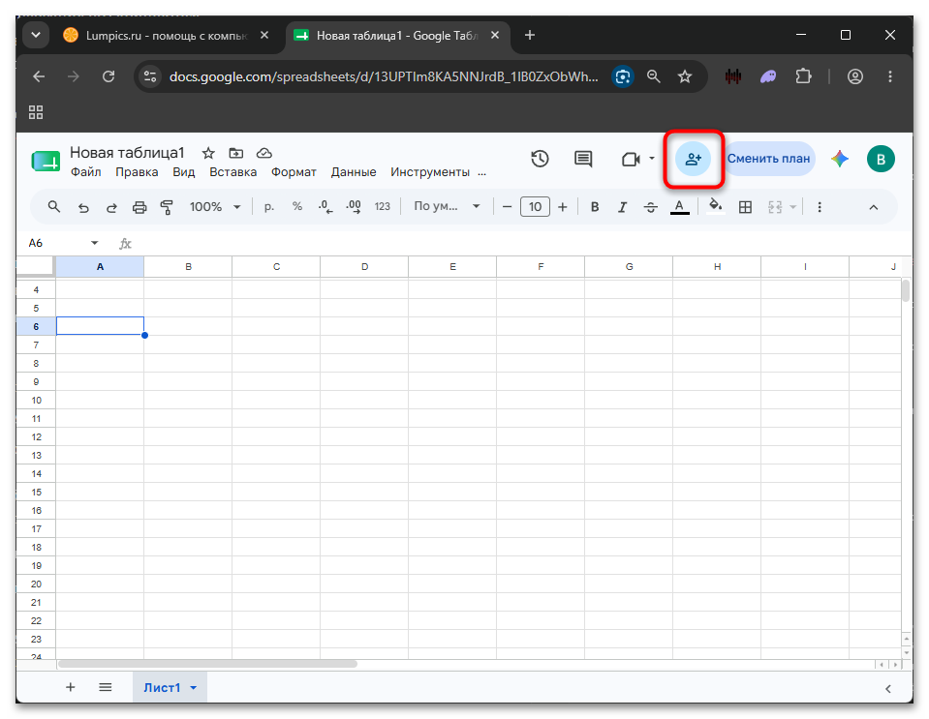Open the Файл menu
929x719 pixels.
86,172
